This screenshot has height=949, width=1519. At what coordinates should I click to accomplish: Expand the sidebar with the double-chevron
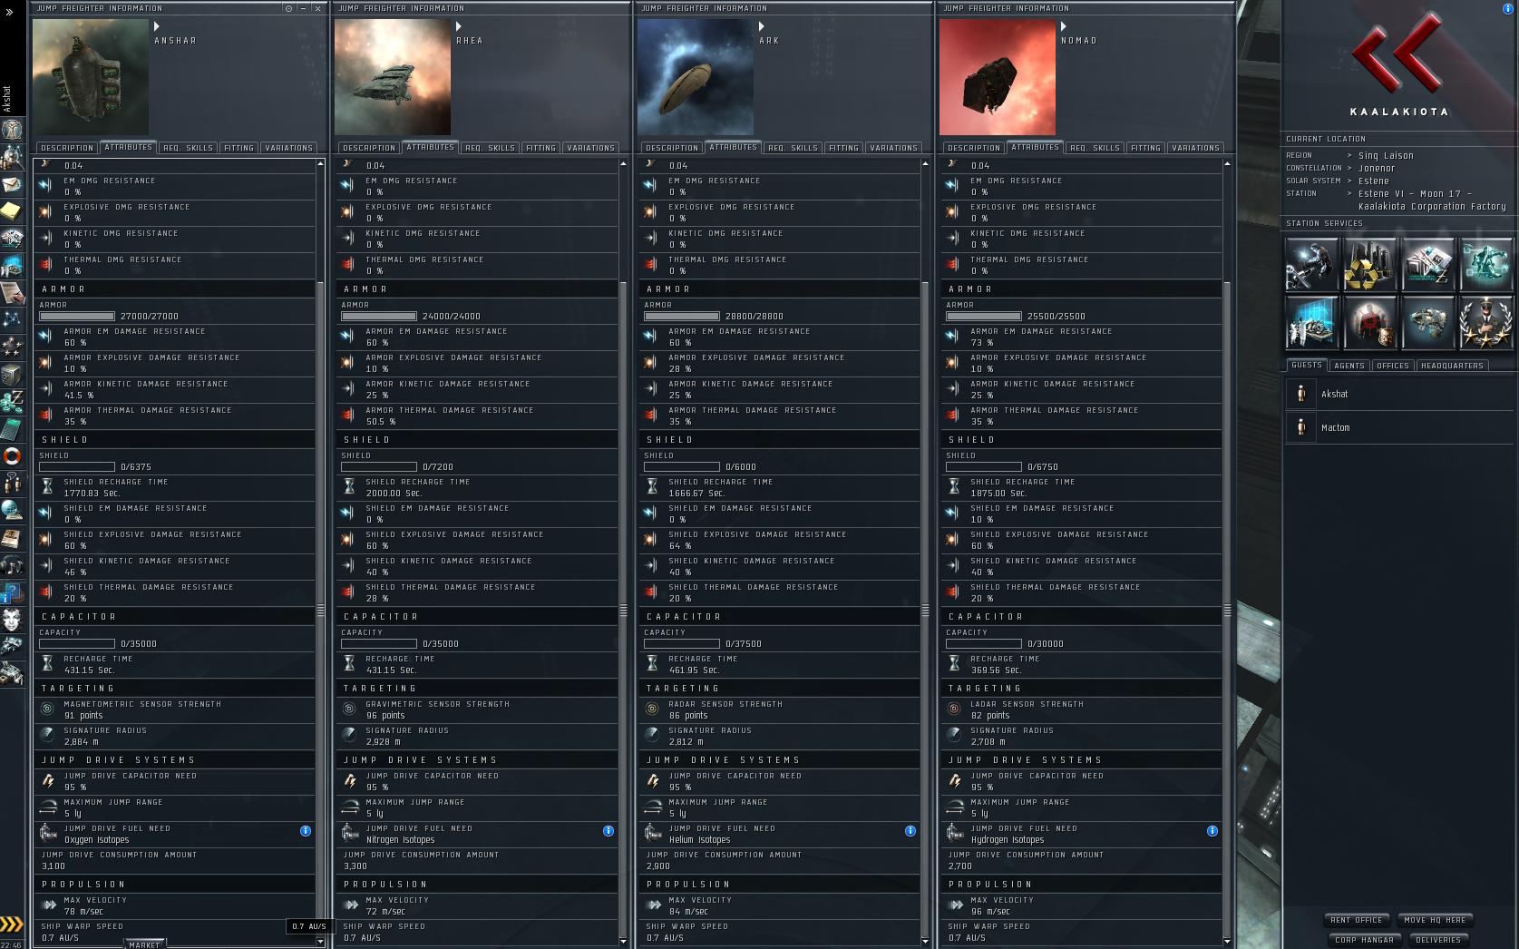[x=9, y=13]
